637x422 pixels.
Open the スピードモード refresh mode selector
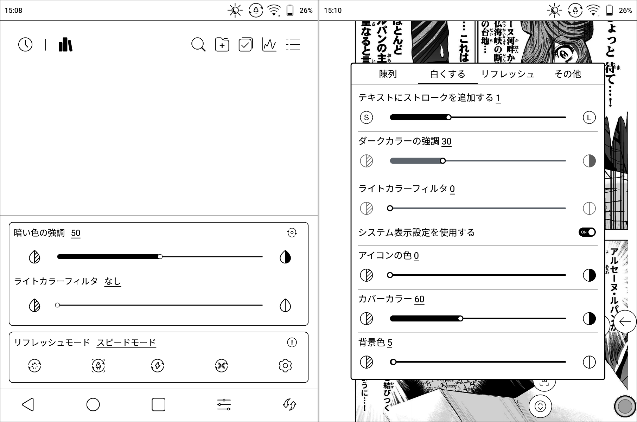126,342
